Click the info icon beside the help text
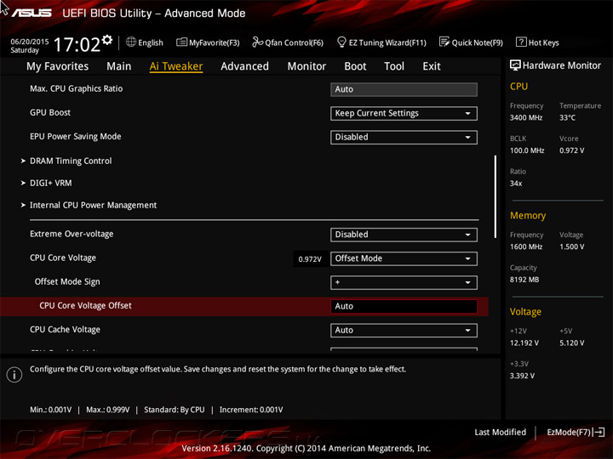Viewport: 613px width, 459px height. coord(14,375)
